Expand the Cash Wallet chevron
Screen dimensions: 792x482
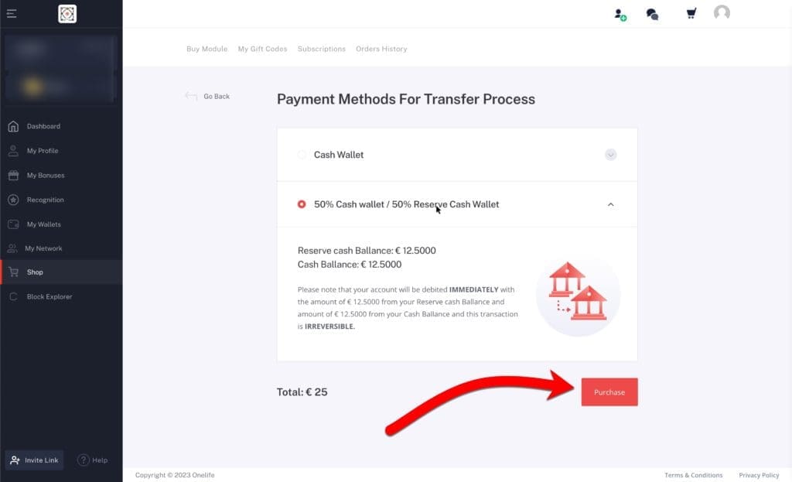click(x=611, y=155)
